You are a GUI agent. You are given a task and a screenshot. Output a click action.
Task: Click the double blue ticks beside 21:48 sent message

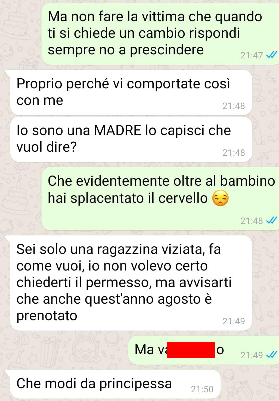(x=271, y=220)
